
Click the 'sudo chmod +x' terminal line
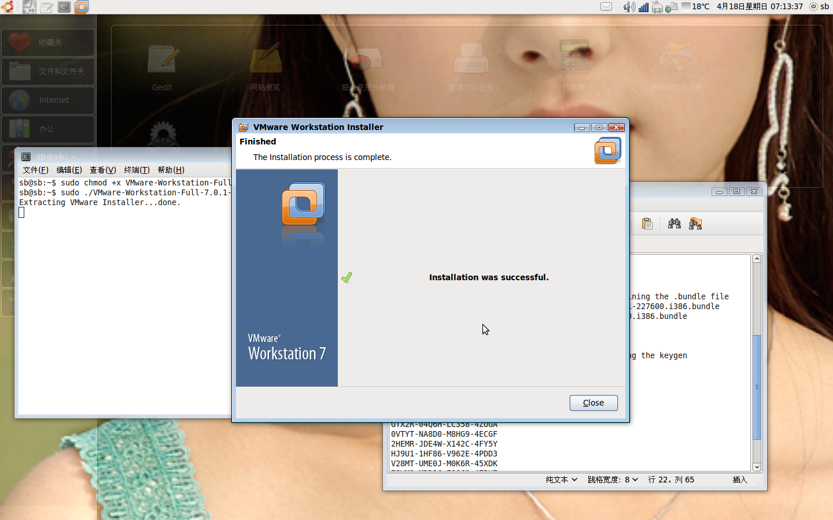[x=125, y=183]
